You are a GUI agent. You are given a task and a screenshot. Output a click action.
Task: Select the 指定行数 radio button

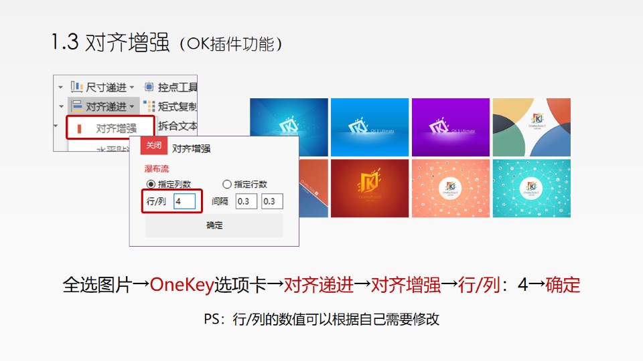(227, 185)
